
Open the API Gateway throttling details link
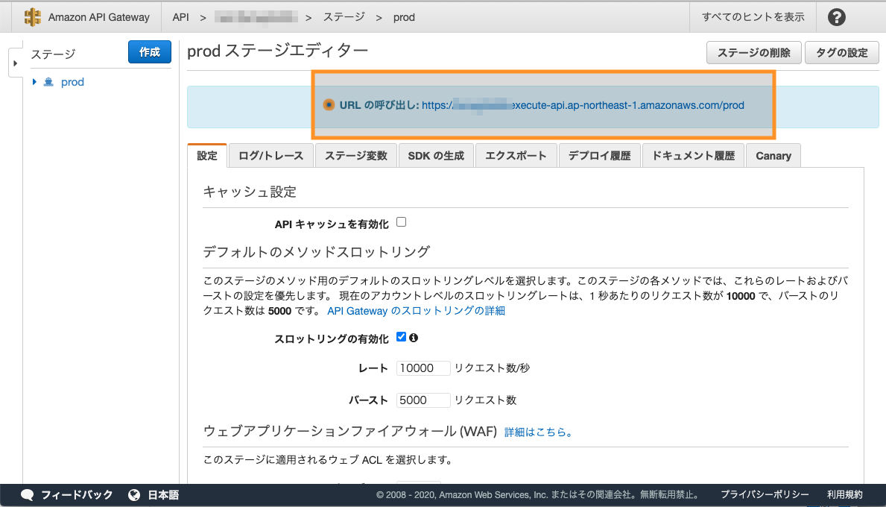pos(416,311)
